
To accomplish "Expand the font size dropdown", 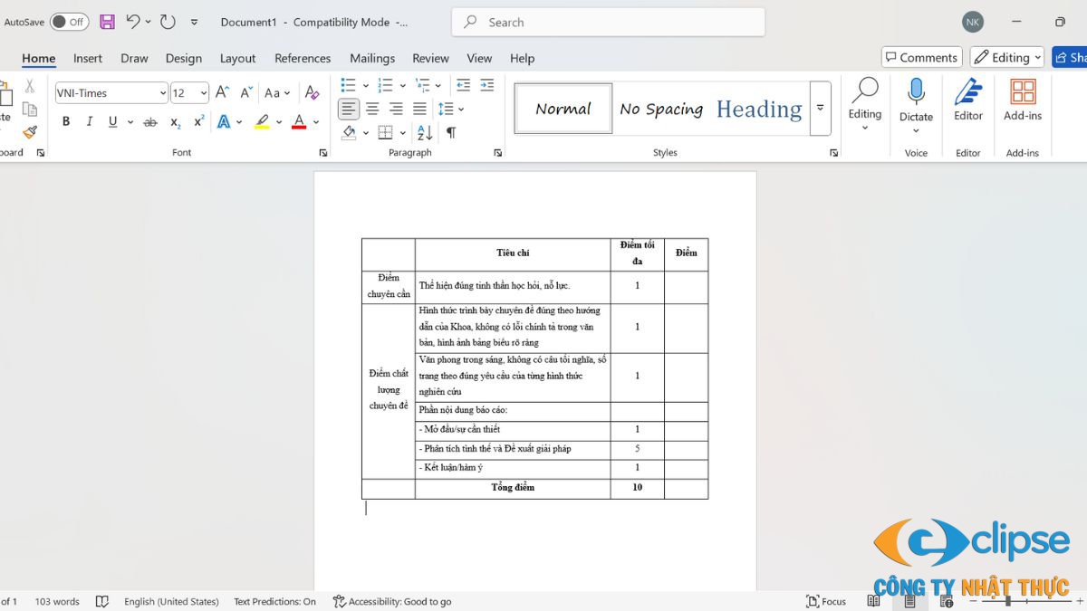I will [204, 93].
